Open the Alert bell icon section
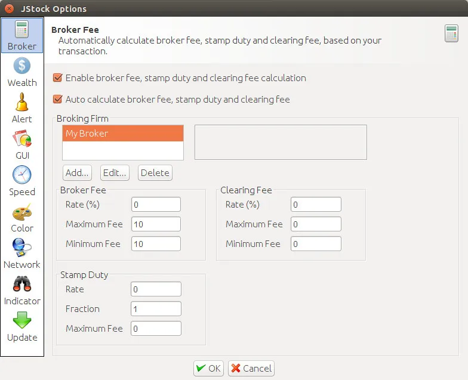 pyautogui.click(x=21, y=102)
